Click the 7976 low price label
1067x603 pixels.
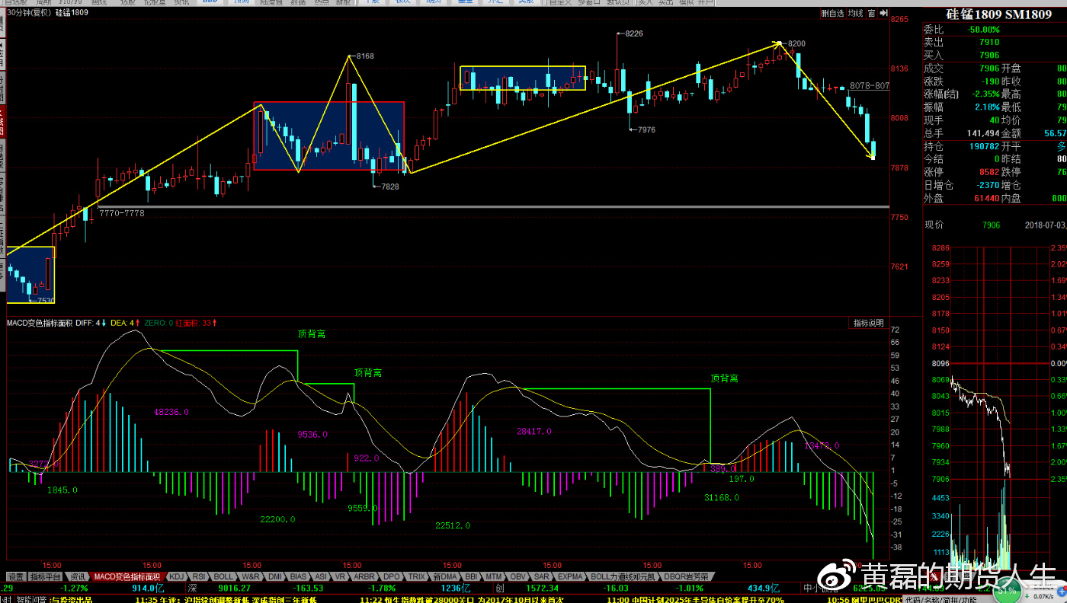[646, 130]
